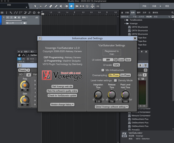This screenshot has width=174, height=143.
Task: Switch to the 文件 browser tab
Action: point(144,13)
